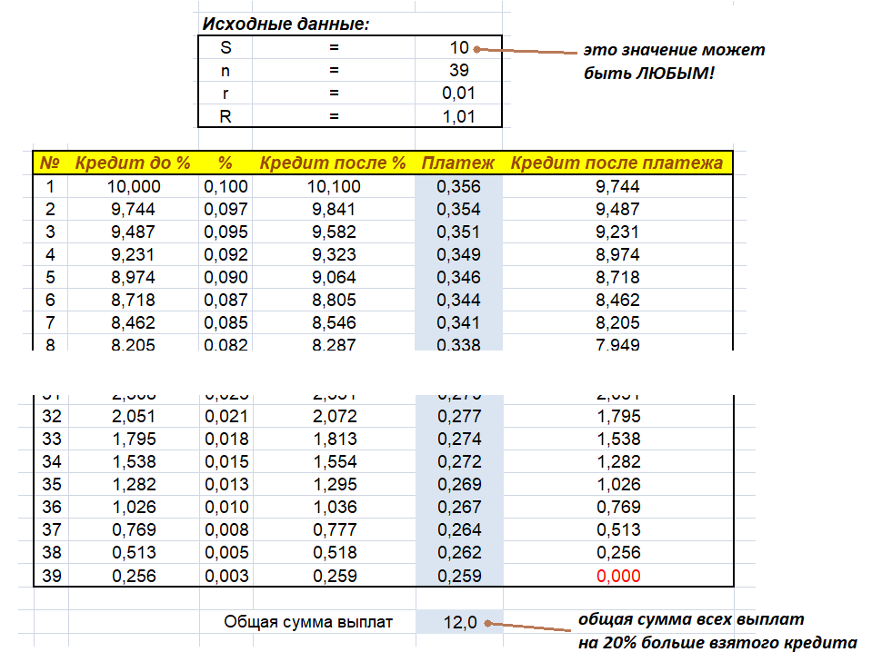Click payment cell 0,267
The image size is (892, 662).
click(x=460, y=507)
